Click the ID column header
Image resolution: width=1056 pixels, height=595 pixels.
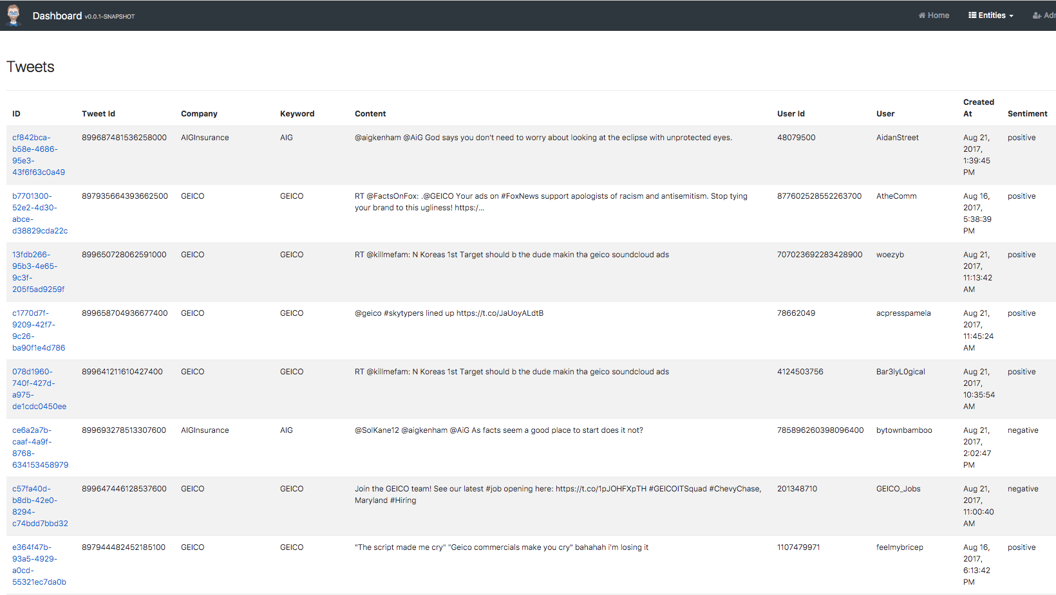(16, 114)
